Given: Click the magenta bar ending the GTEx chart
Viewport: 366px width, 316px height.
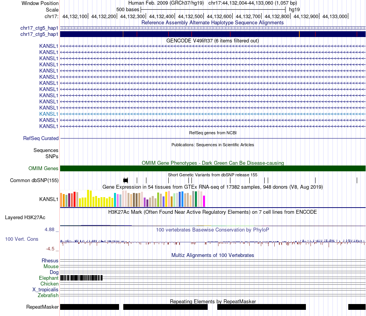Looking at the screenshot, I should coord(204,201).
